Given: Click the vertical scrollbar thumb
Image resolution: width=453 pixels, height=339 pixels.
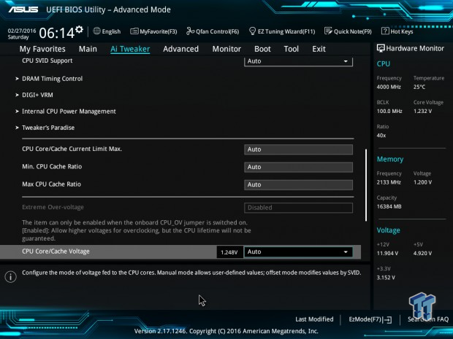Looking at the screenshot, I should 366,185.
